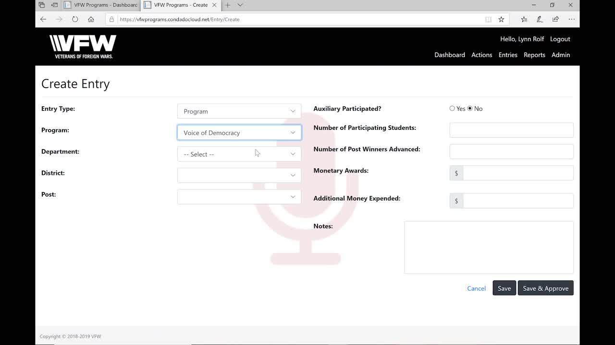Click the back navigation arrow
Viewport: 615px width, 345px height.
coord(43,19)
